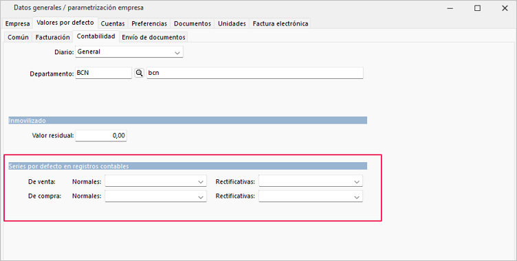Click the Valor residual field showing 0,00
The image size is (517, 261).
[101, 135]
